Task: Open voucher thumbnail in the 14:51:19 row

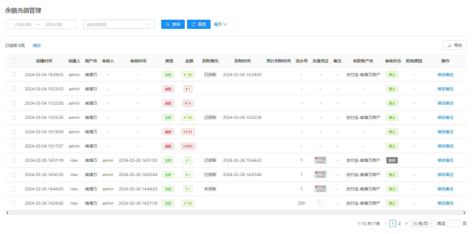Action: coord(320,160)
